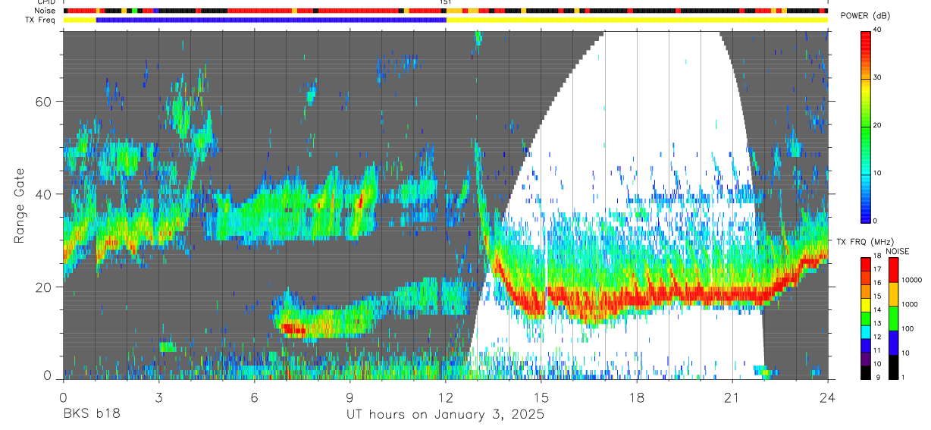Click the x-axis tick label '9'
Image resolution: width=931 pixels, height=430 pixels.
[350, 397]
